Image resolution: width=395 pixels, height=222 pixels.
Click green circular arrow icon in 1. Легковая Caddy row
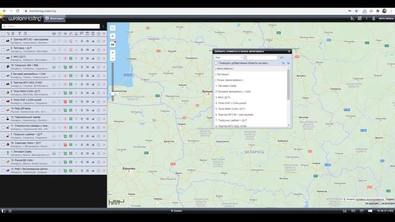point(65,154)
